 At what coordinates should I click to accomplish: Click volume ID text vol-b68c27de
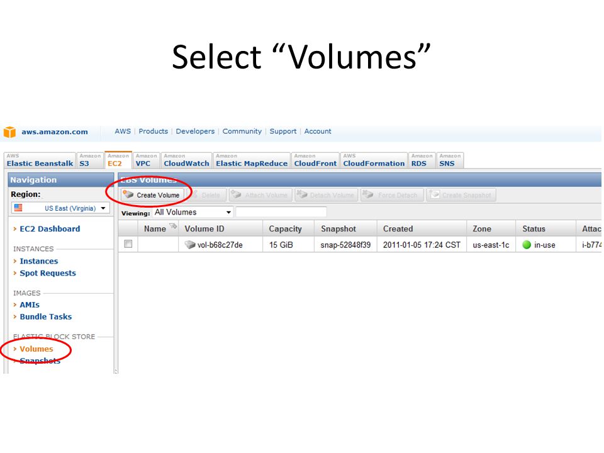click(220, 245)
